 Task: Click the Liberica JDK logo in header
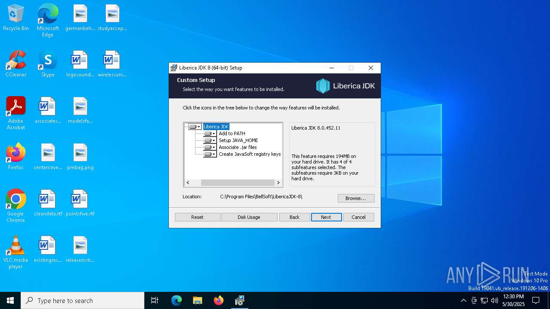coord(345,86)
